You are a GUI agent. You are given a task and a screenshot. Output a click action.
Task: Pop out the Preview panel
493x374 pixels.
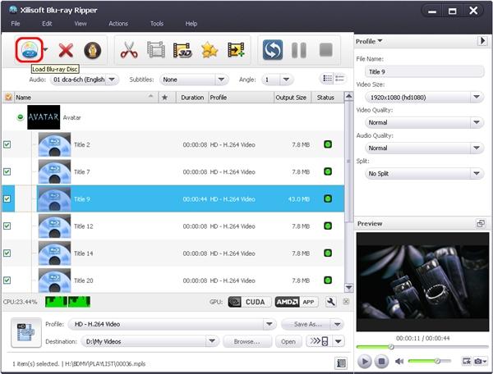(481, 223)
